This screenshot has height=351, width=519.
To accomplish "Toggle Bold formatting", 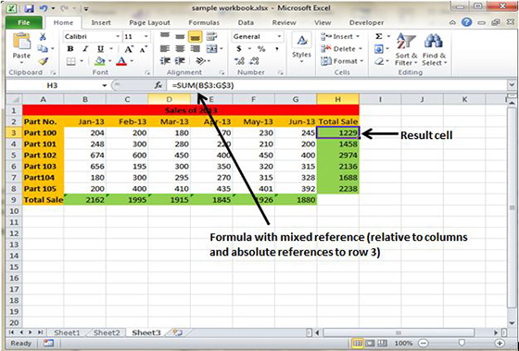I will coord(70,49).
